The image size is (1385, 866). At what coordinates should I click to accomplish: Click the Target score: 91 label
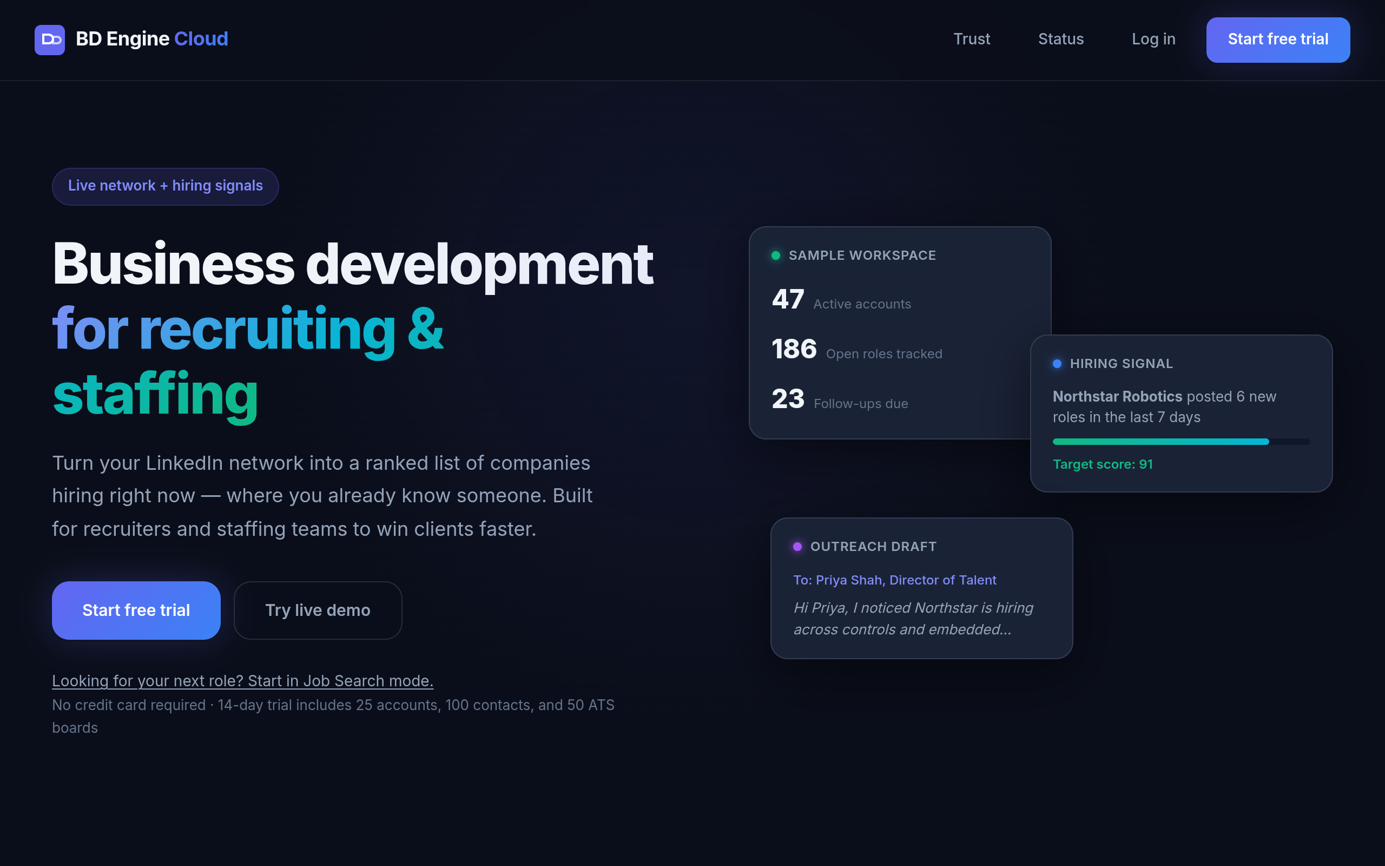click(1102, 464)
